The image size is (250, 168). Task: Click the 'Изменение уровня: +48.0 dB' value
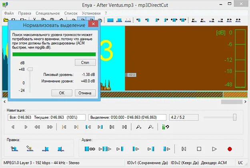pos(88,81)
